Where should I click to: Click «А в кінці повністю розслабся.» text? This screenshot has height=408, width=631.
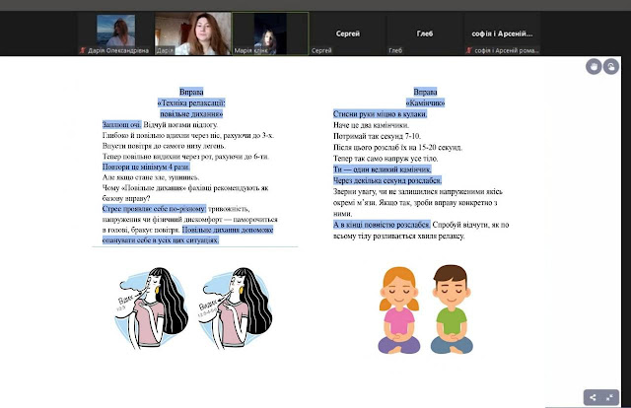tap(382, 225)
